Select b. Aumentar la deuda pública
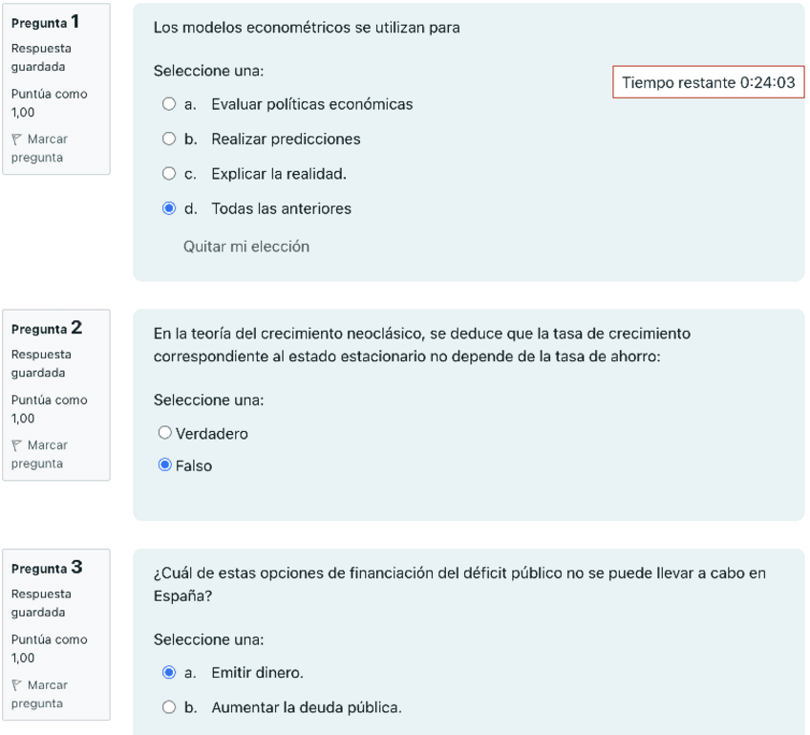Screen dimensions: 810x735 pos(169,708)
